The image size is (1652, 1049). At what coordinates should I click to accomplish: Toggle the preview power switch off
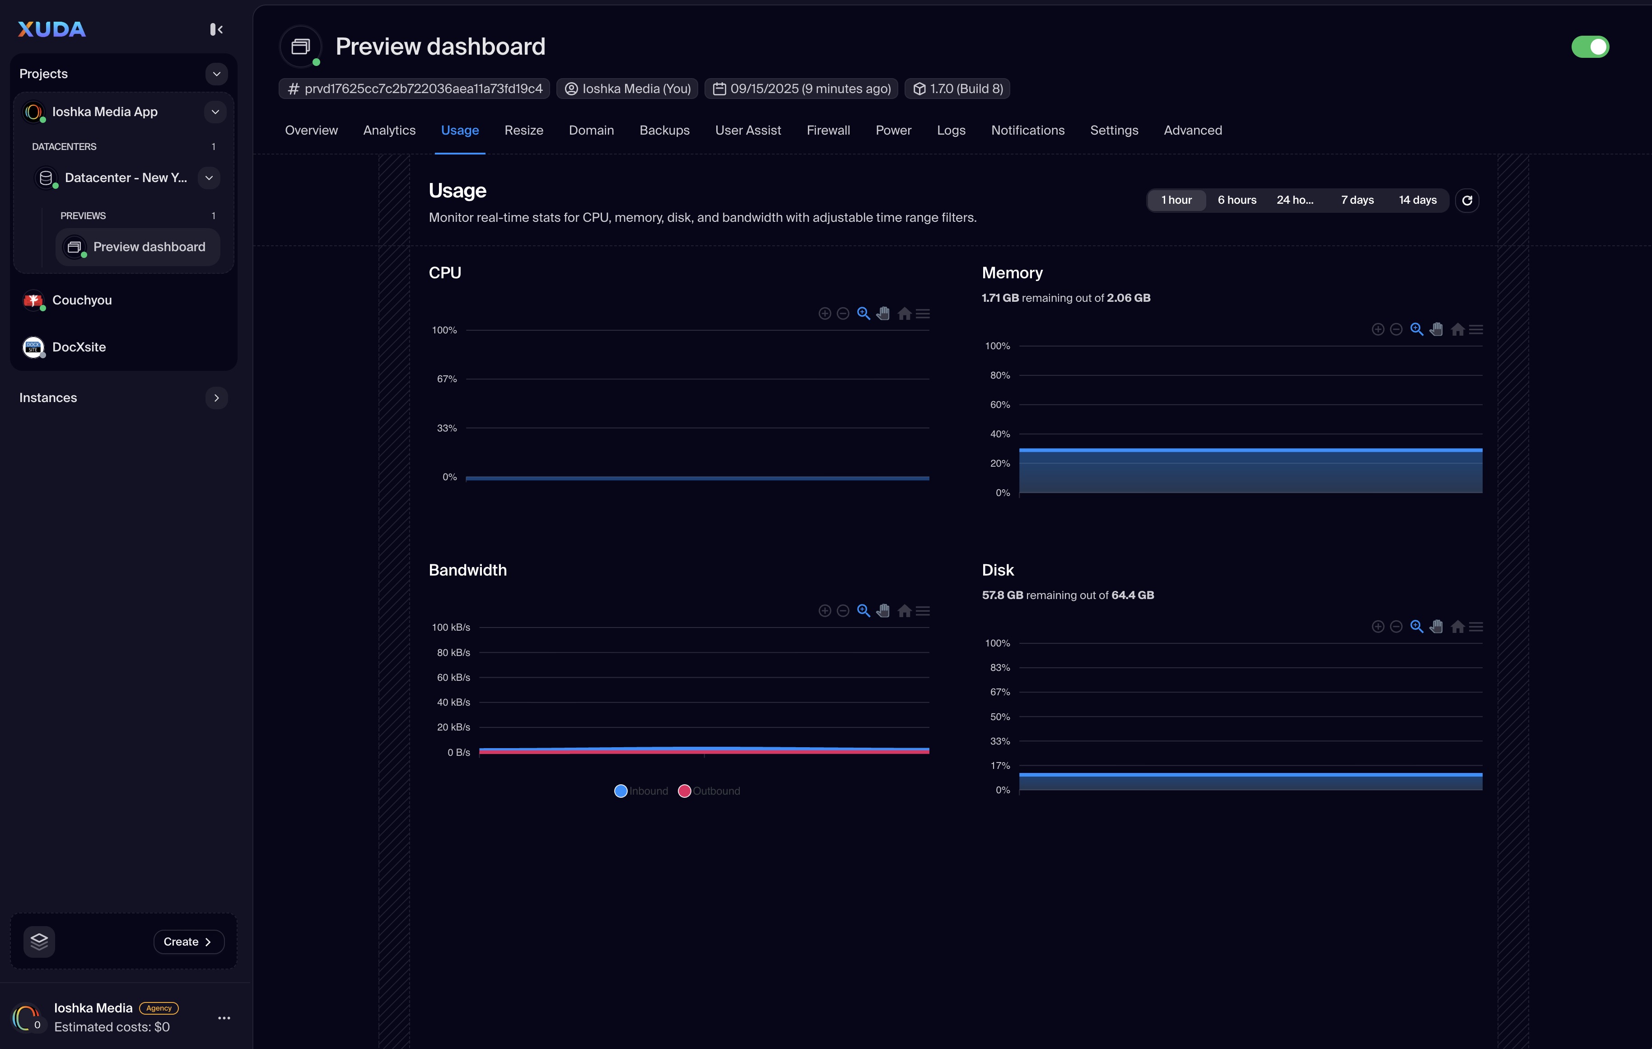pyautogui.click(x=1590, y=47)
